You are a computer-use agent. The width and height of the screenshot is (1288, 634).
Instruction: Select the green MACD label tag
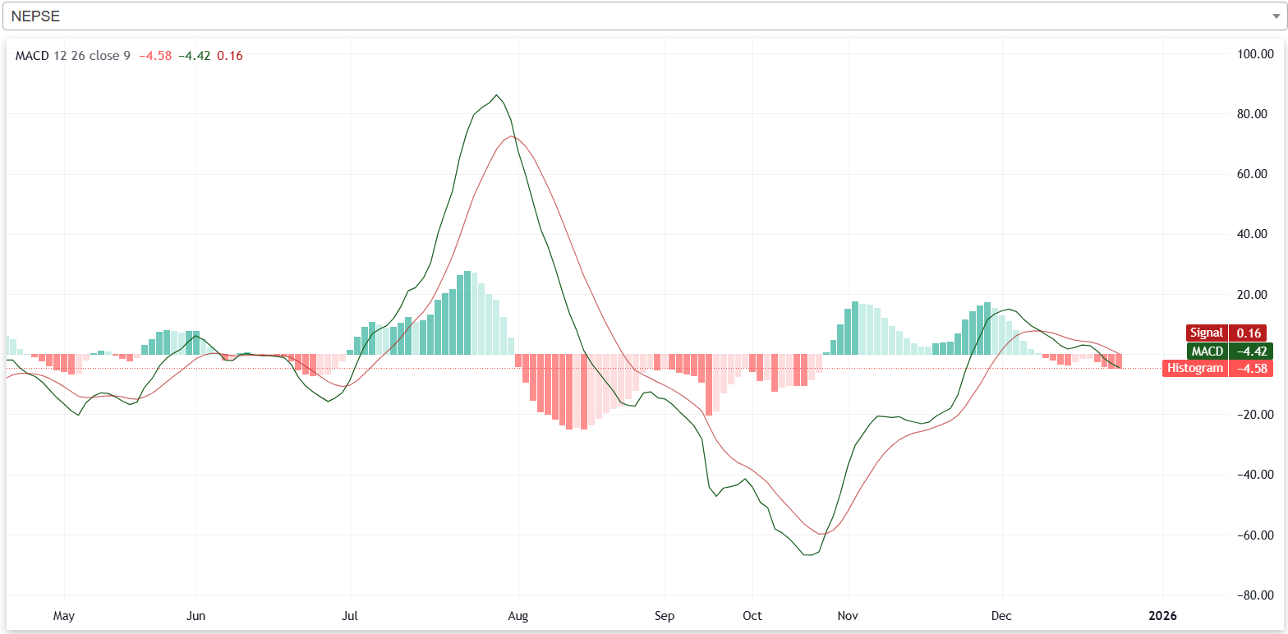pos(1206,351)
